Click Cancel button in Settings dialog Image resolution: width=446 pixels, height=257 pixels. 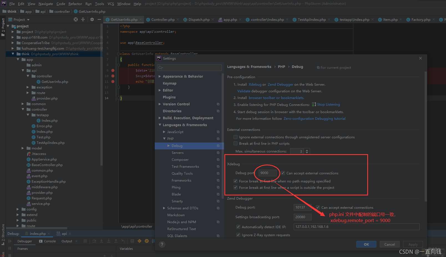click(x=389, y=244)
